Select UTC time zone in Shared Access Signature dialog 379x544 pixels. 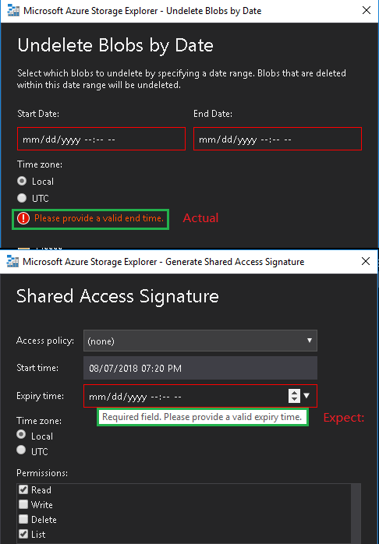(21, 450)
